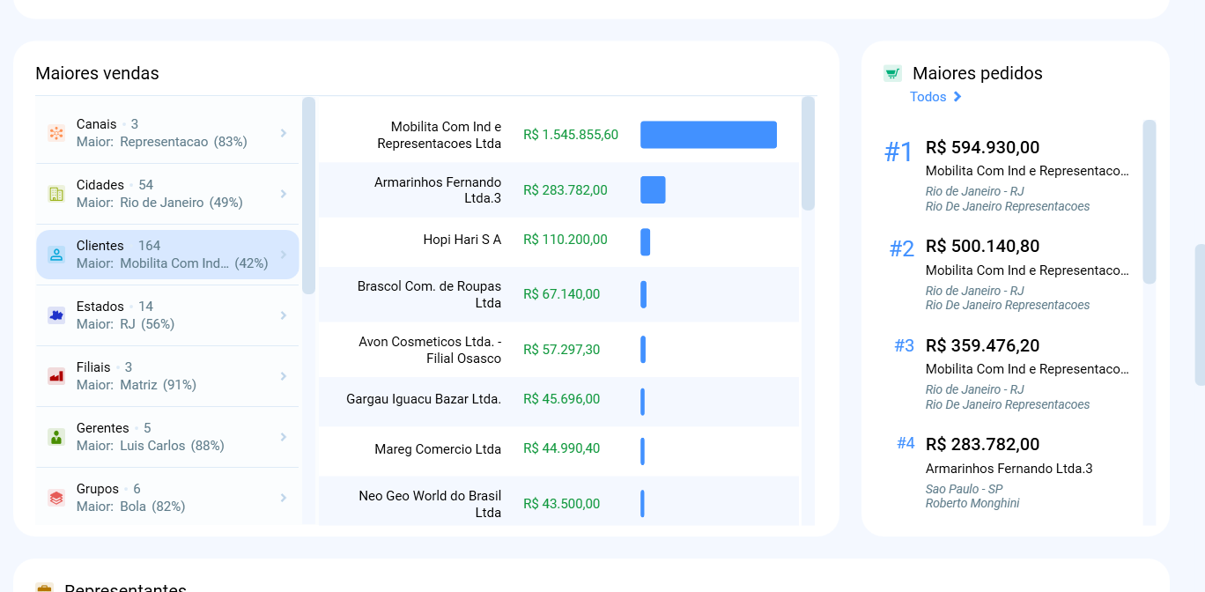Click Armarinhos Fernando Ltda.3 in sales list
Screen dimensions: 1205x592
point(438,190)
